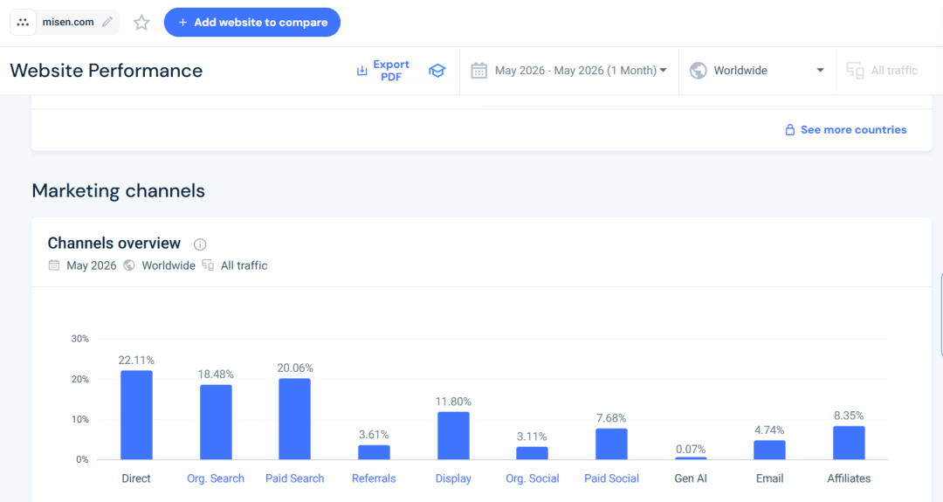The image size is (943, 502).
Task: Click the globe icon beside Worldwide
Action: (x=699, y=71)
